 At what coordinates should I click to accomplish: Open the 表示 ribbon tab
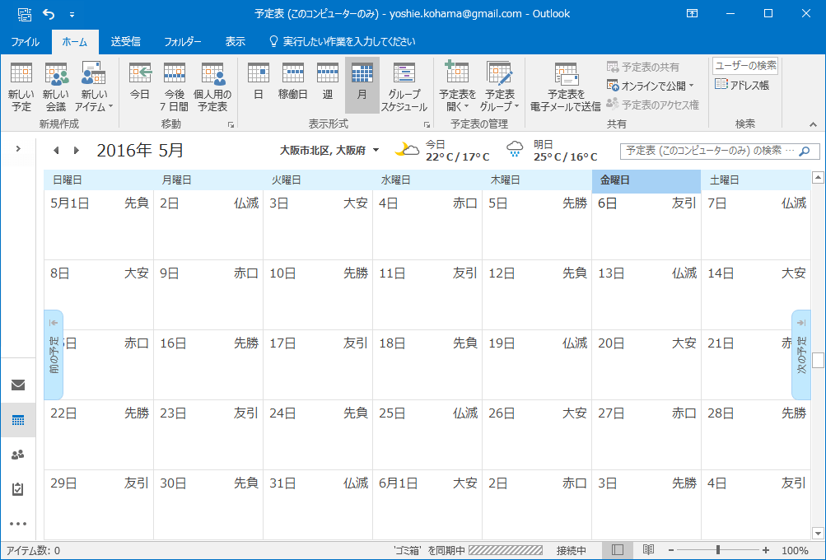click(235, 42)
